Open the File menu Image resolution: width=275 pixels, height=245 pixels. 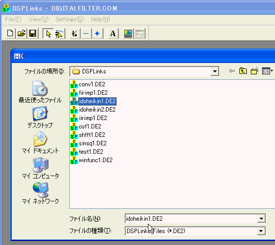(x=13, y=19)
